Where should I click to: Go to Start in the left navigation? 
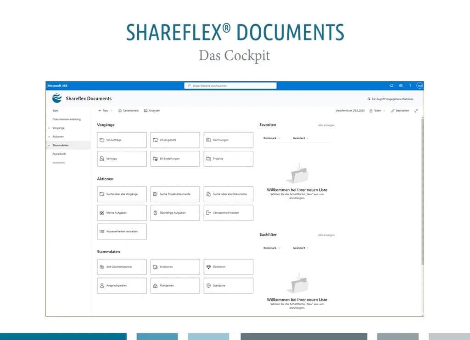(55, 111)
